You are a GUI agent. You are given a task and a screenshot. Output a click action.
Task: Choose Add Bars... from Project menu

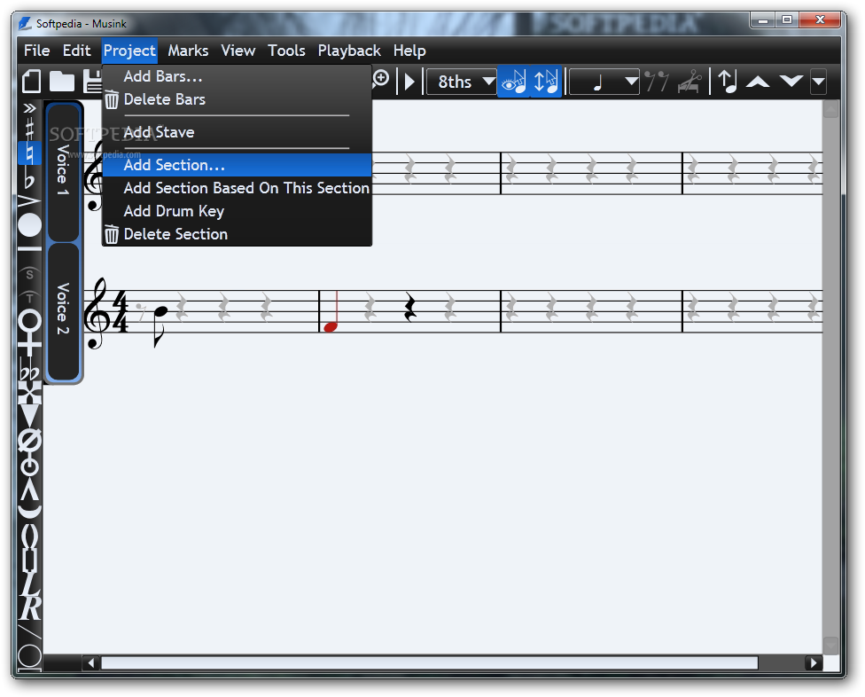click(238, 76)
